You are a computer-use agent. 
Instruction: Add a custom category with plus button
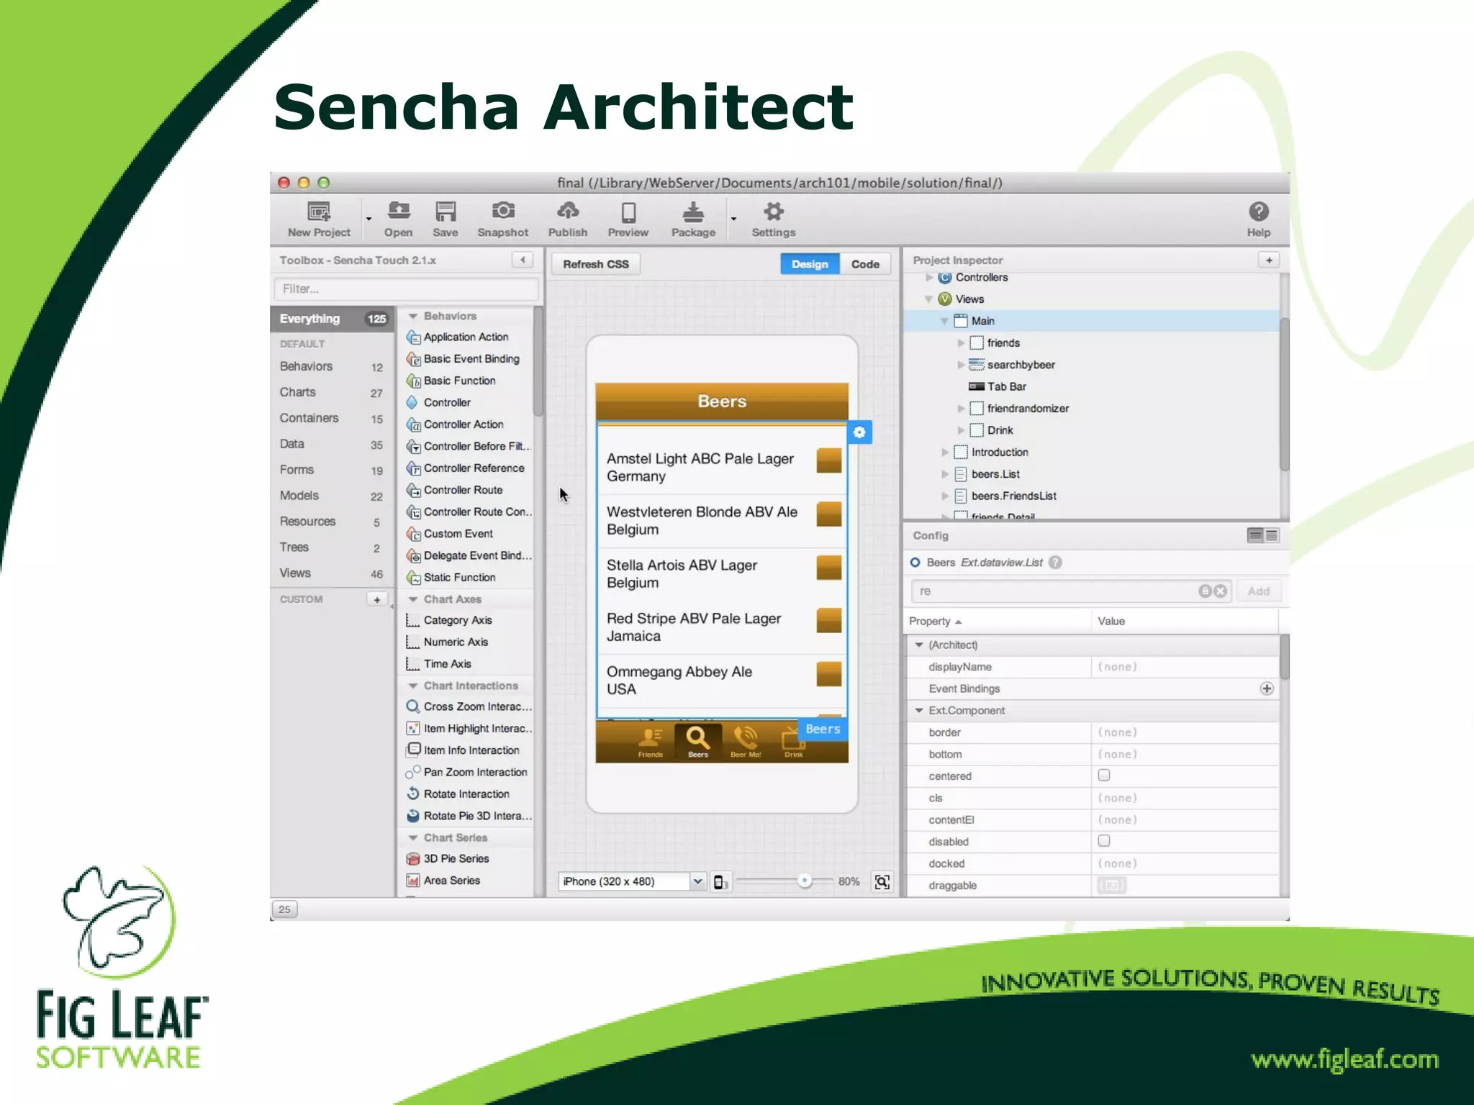(376, 599)
